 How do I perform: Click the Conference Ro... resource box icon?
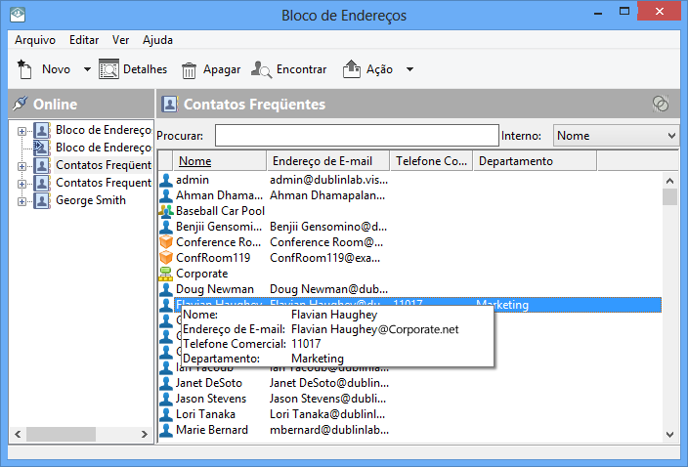(x=166, y=242)
